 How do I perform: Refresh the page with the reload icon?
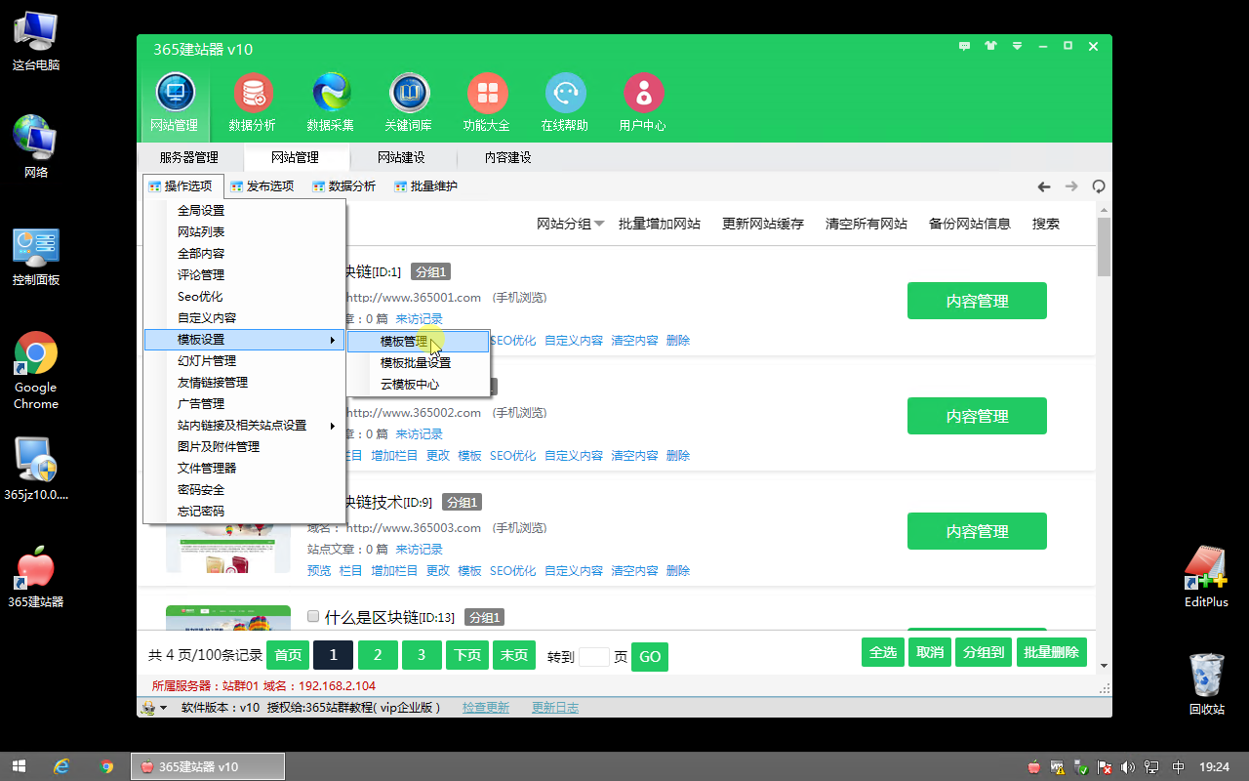point(1099,186)
